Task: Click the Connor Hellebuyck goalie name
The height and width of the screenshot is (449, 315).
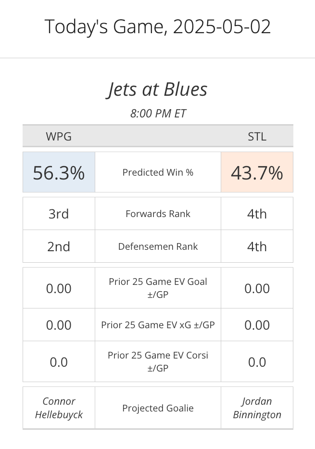Action: (59, 408)
